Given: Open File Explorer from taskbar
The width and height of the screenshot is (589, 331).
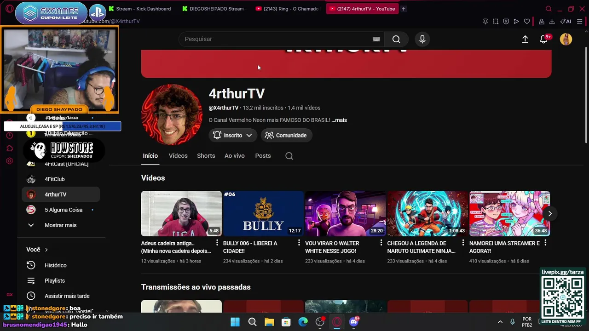Looking at the screenshot, I should (x=269, y=322).
